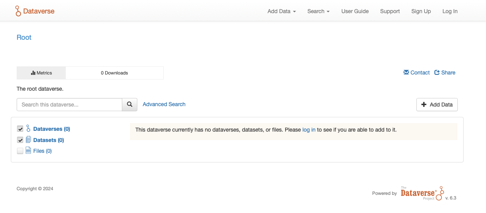Click the Metrics bar chart icon

coord(33,73)
